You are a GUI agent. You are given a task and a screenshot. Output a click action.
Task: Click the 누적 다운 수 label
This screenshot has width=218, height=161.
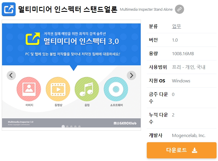click(x=158, y=118)
